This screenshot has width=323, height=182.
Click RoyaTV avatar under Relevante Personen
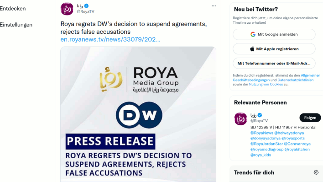[240, 119]
